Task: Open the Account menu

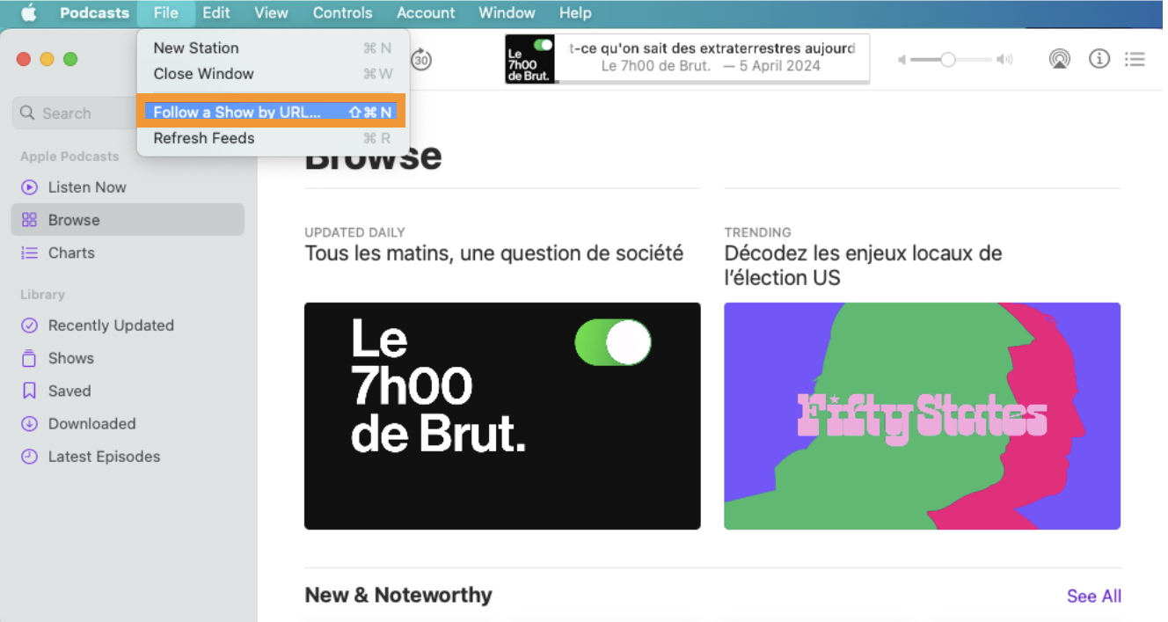Action: click(426, 12)
